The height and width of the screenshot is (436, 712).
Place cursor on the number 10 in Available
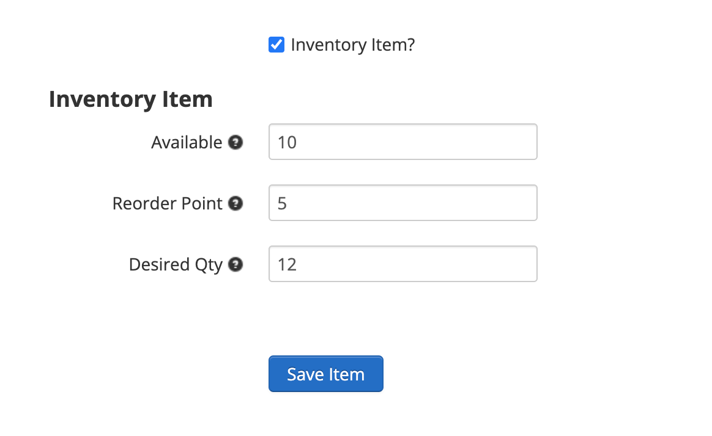(287, 142)
